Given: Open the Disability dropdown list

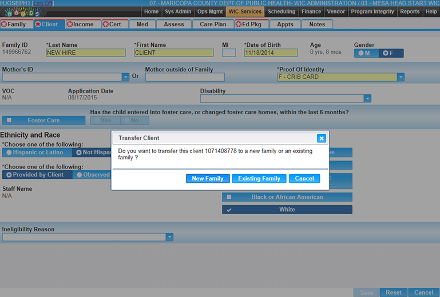Looking at the screenshot, I should point(367,98).
